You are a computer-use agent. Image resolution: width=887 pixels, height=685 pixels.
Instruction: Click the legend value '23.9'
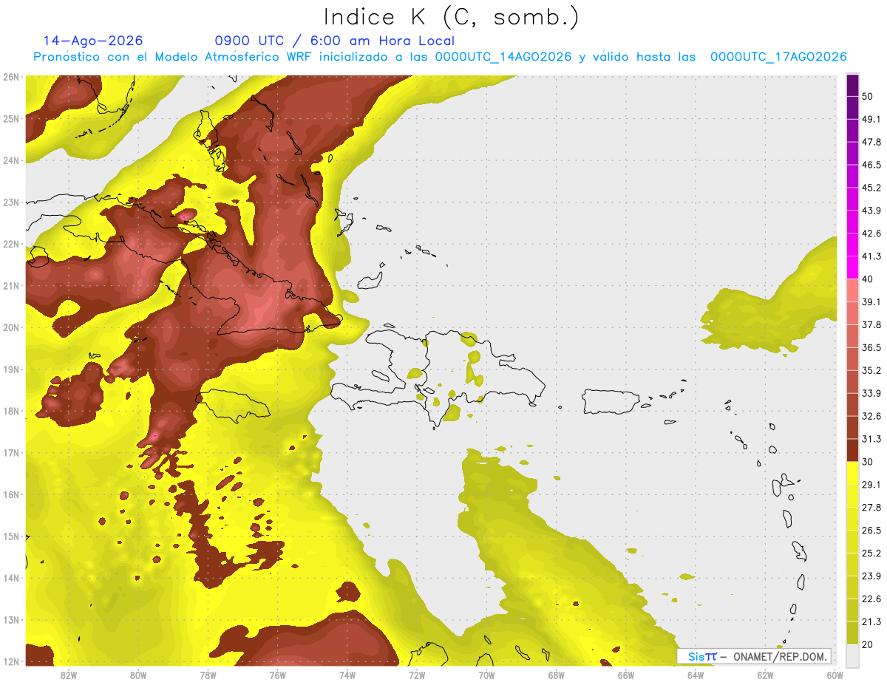[871, 576]
